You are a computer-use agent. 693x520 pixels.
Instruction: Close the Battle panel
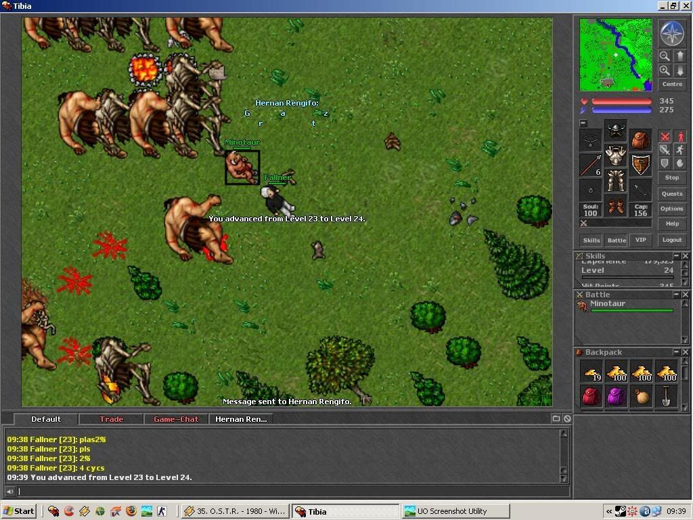pyautogui.click(x=685, y=294)
